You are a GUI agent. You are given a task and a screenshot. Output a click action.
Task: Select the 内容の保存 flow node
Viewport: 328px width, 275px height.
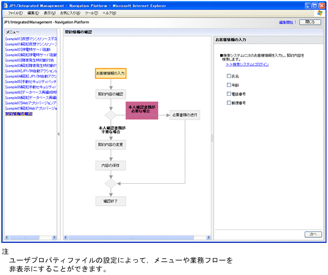point(111,166)
